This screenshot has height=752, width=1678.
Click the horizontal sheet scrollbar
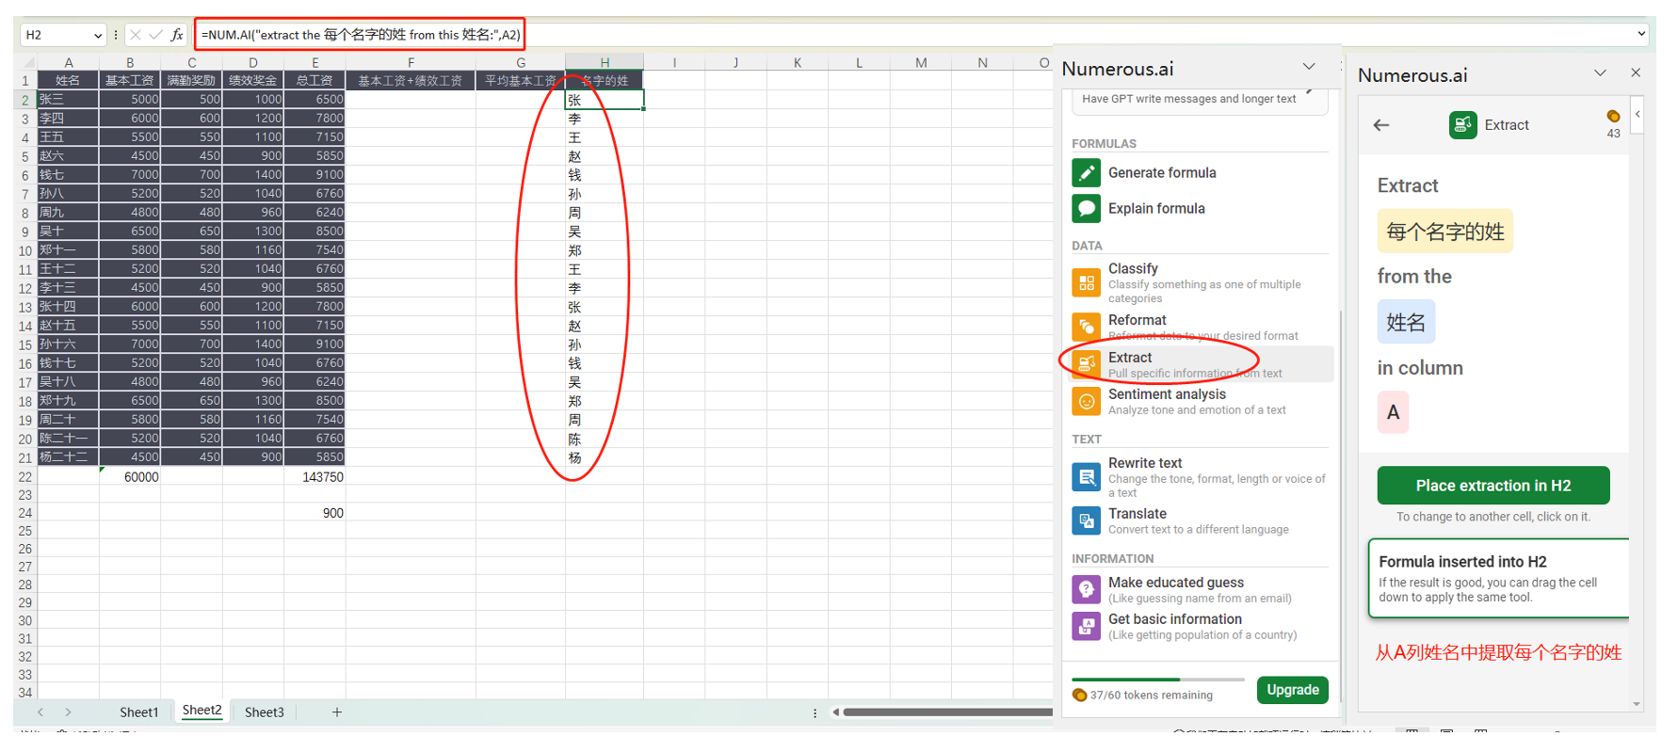coord(946,712)
